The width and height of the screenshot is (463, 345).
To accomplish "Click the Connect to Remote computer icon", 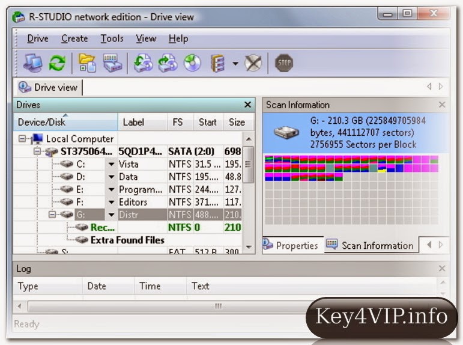I will pyautogui.click(x=32, y=63).
